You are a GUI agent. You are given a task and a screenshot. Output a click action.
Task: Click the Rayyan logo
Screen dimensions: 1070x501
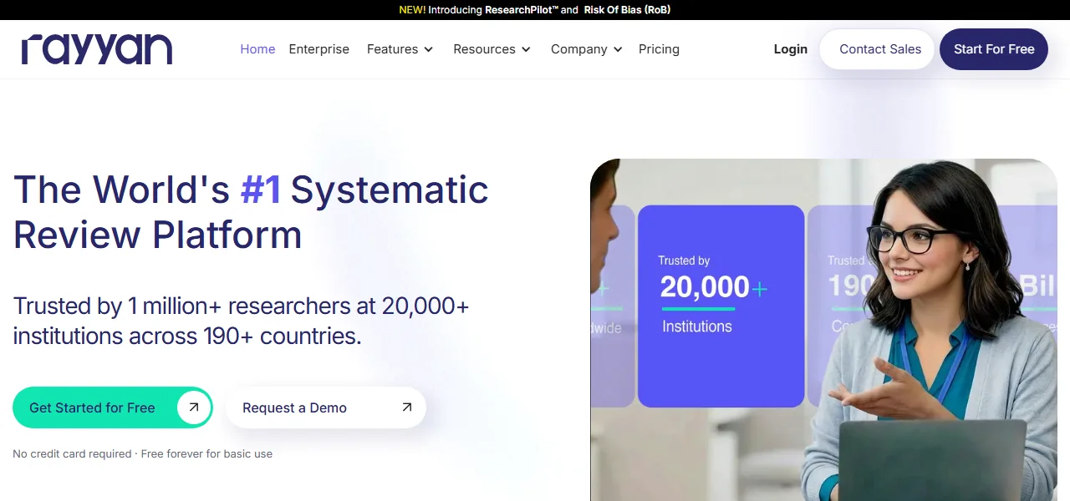[x=97, y=49]
